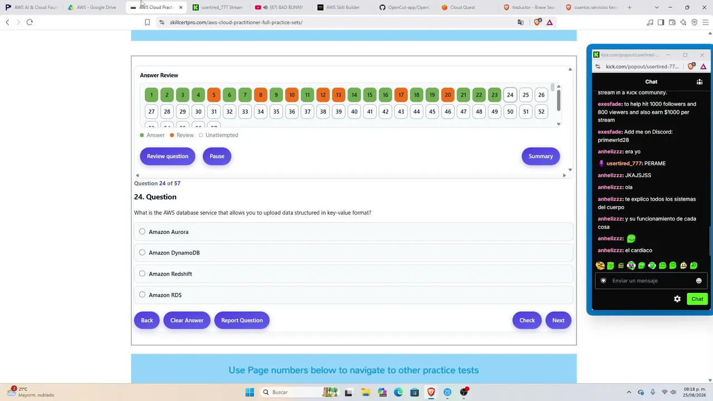Open the emoji picker smiley in chat input
This screenshot has height=401, width=713.
click(x=699, y=281)
